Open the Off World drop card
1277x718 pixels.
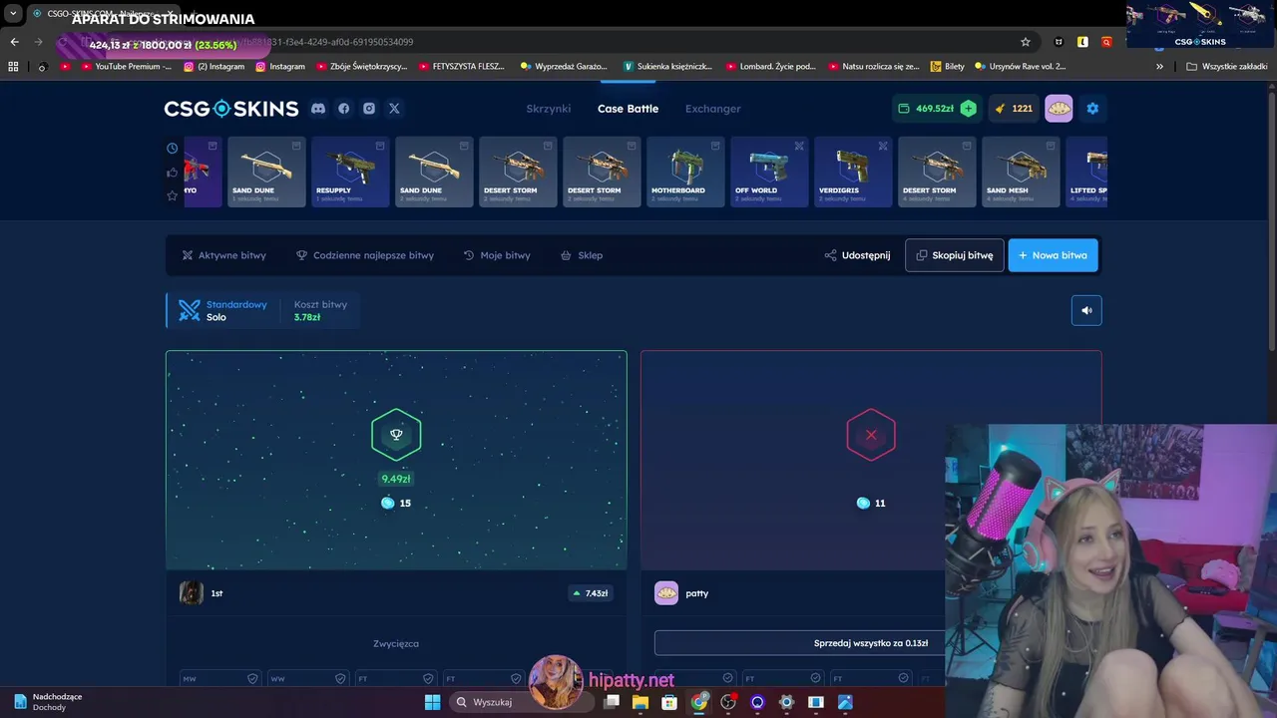769,172
